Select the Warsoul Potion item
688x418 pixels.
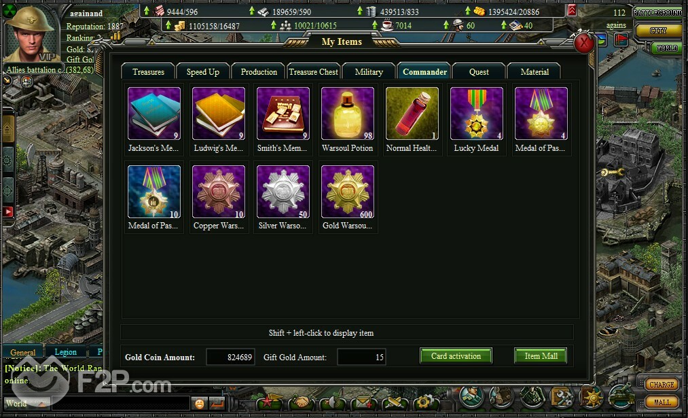348,114
